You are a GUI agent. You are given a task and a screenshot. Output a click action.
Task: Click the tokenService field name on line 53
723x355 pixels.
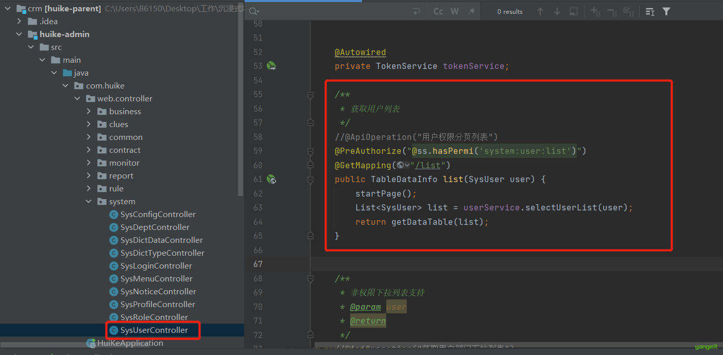coord(473,66)
